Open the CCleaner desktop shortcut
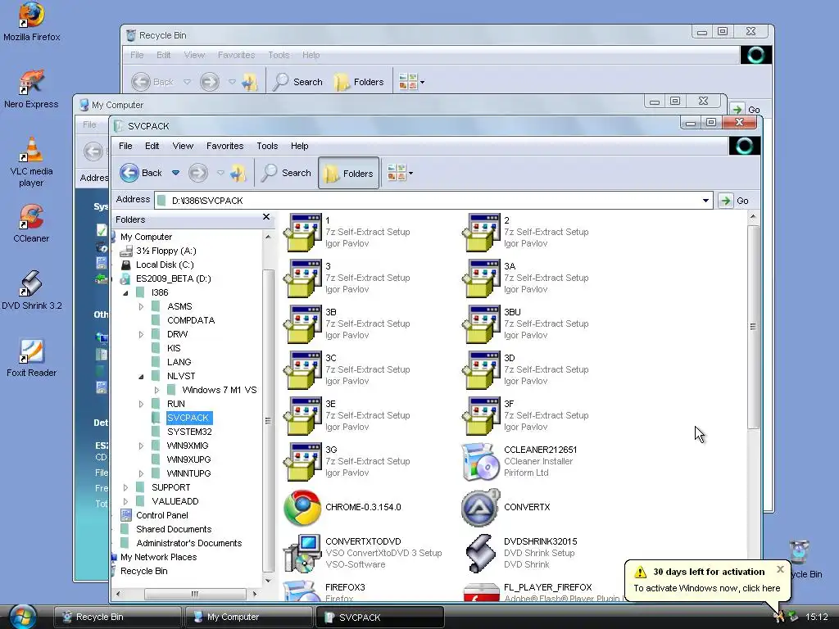This screenshot has height=629, width=839. tap(31, 224)
